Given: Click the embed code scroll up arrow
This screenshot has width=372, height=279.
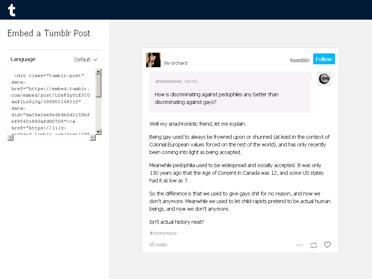Looking at the screenshot, I should point(98,72).
